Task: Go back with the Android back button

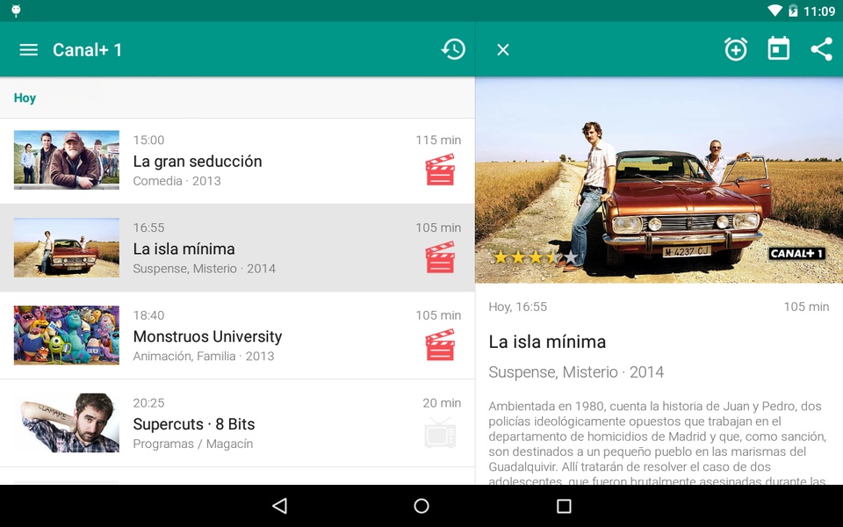Action: tap(280, 506)
